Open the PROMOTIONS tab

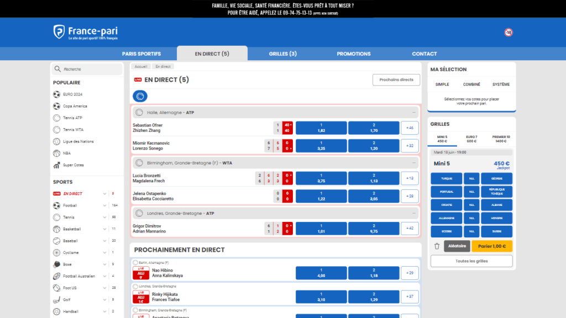pos(354,54)
